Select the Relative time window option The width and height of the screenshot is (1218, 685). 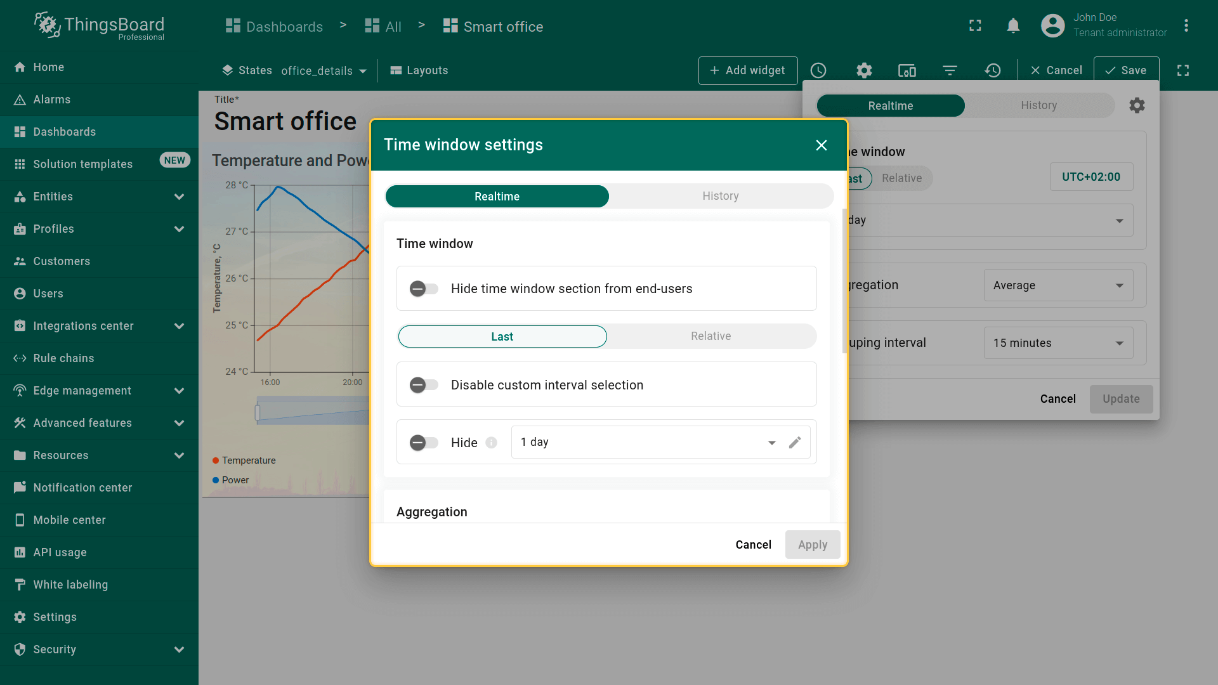[x=710, y=336]
